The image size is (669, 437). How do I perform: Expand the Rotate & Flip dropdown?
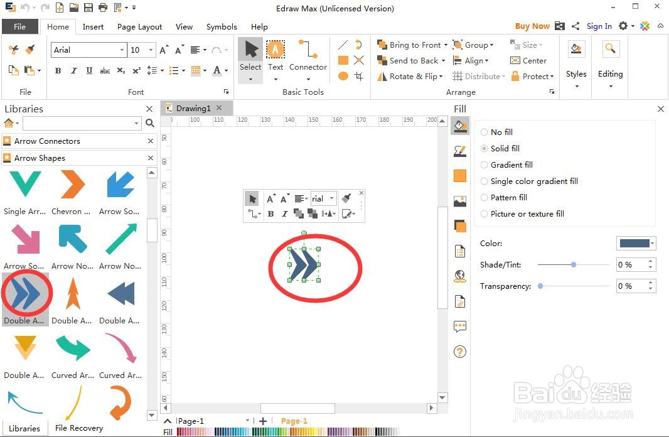click(441, 77)
